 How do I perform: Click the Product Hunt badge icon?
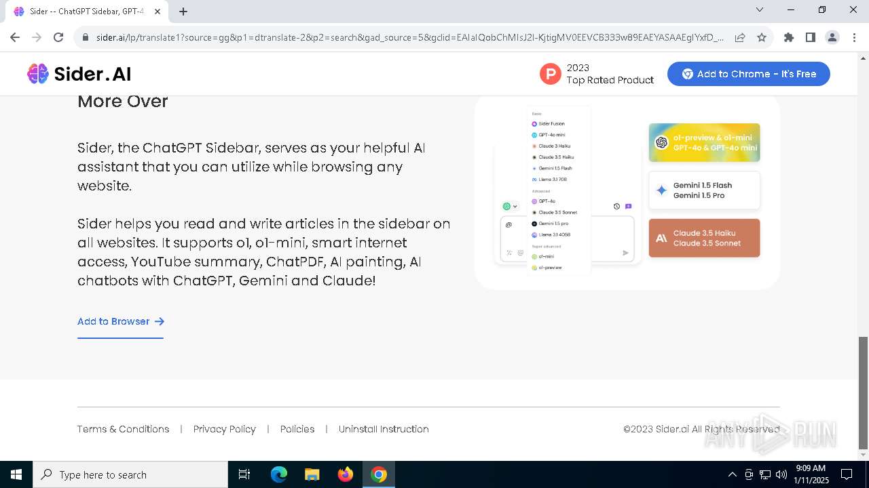click(551, 74)
